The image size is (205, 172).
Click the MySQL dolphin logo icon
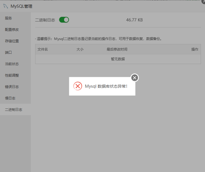tap(5, 6)
